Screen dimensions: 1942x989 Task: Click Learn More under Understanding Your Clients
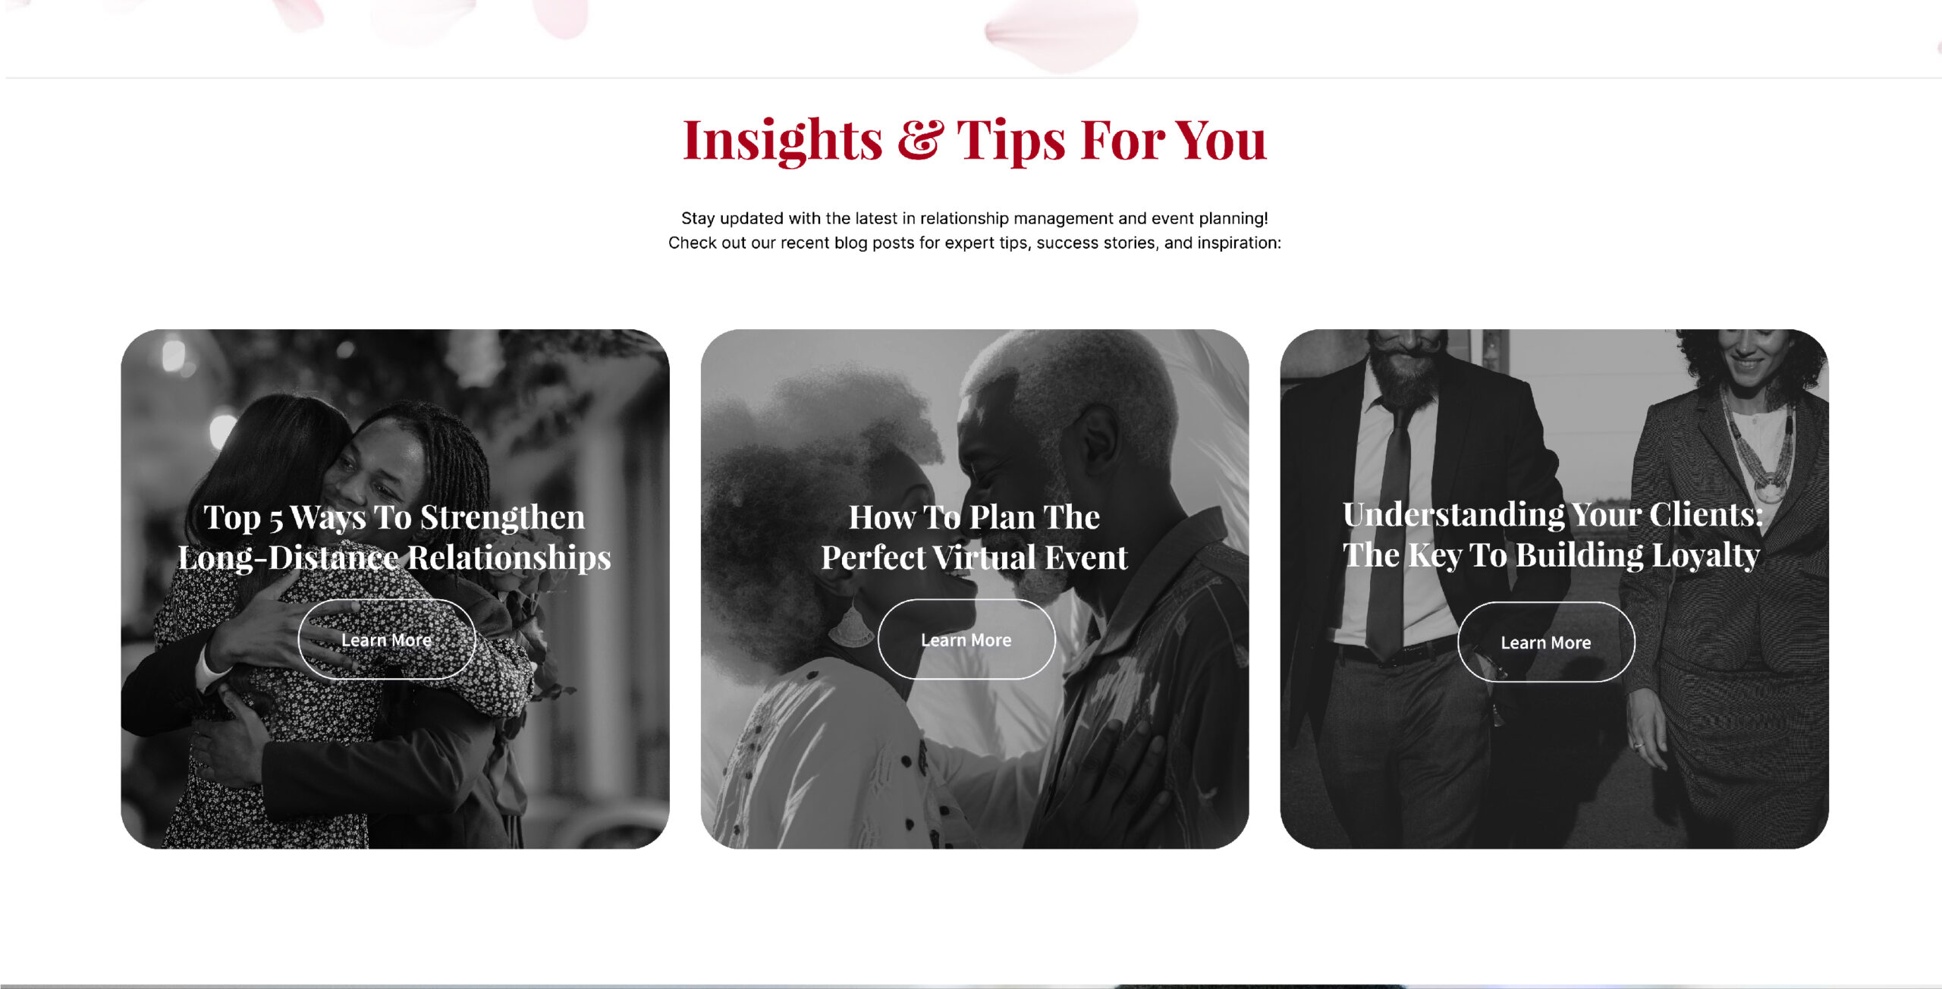1546,642
